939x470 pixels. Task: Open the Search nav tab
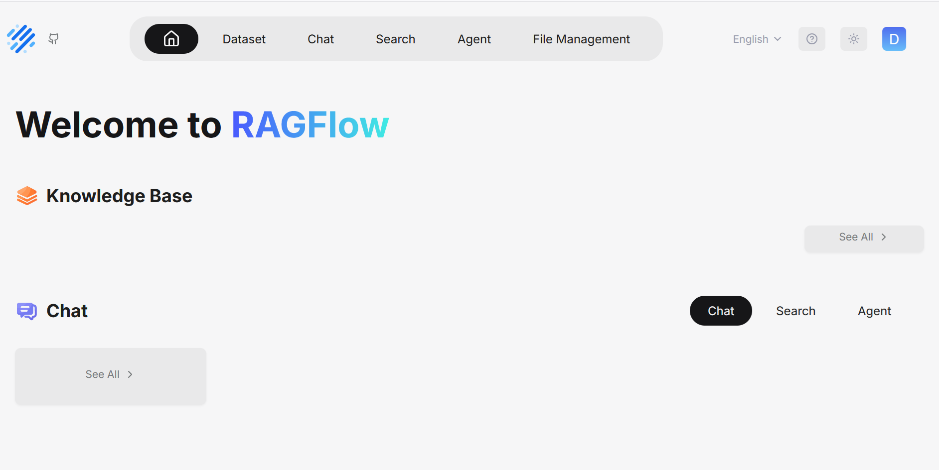pos(396,39)
